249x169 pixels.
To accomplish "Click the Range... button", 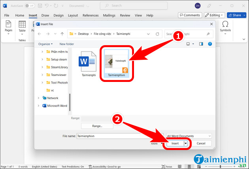I will click(x=97, y=126).
